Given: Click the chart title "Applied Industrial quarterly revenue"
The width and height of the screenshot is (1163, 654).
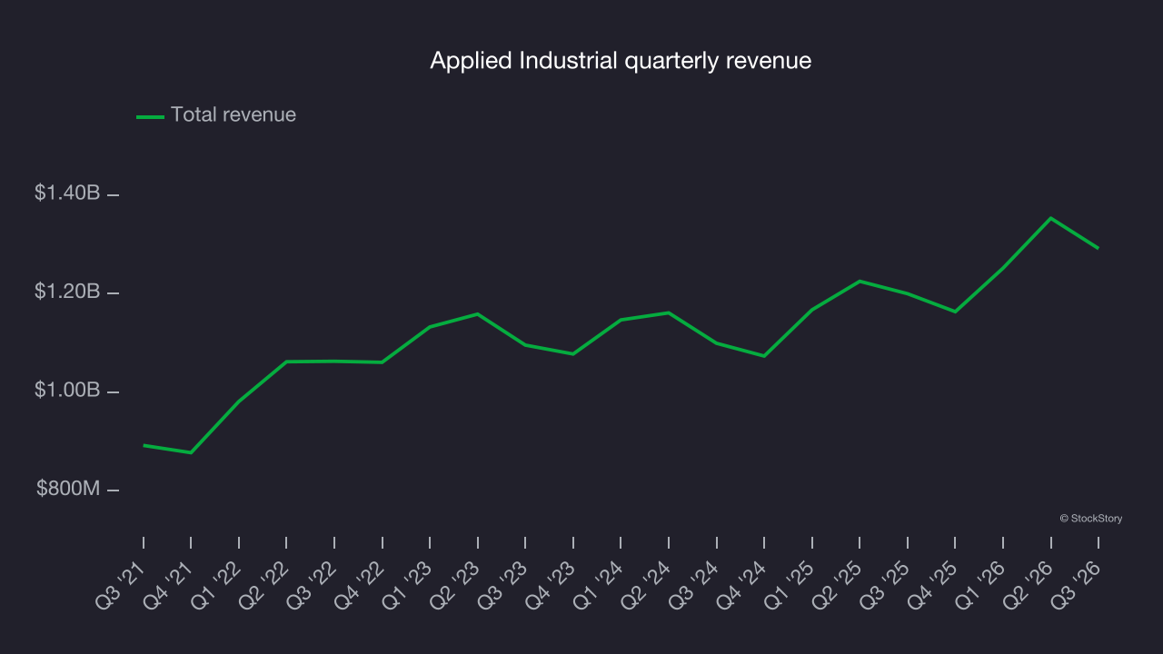Looking at the screenshot, I should coord(621,61).
